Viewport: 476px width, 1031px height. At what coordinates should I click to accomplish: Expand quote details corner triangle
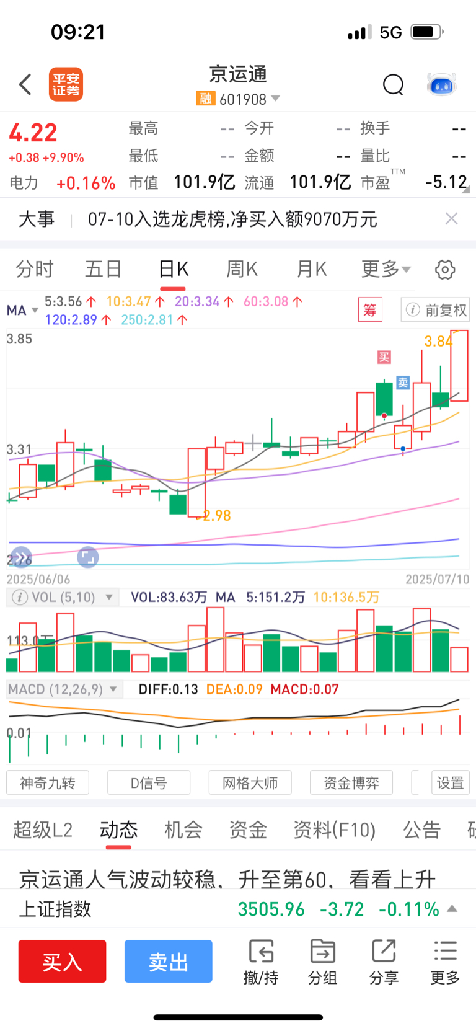(x=465, y=190)
